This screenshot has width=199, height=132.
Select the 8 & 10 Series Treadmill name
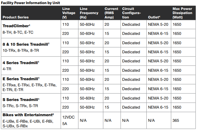click(26, 44)
